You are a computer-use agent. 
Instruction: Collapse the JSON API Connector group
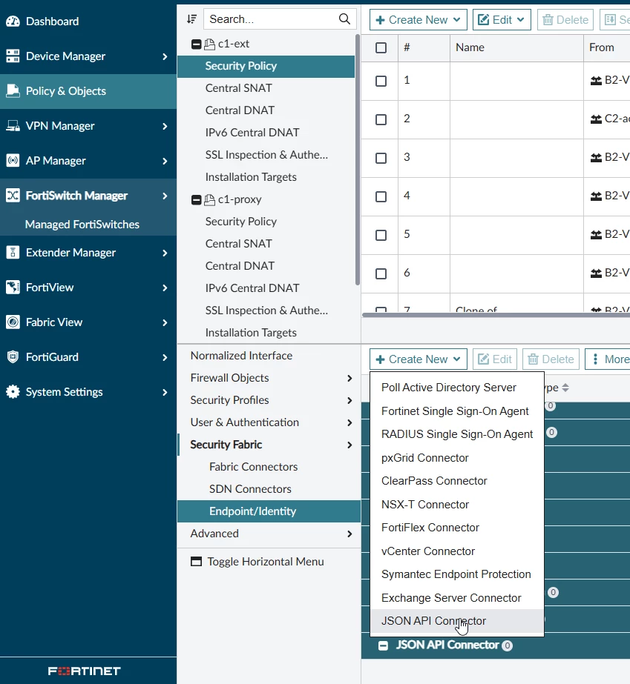[x=383, y=645]
